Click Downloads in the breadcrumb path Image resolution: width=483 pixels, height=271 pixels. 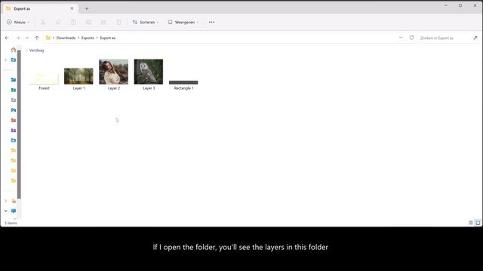coord(66,38)
